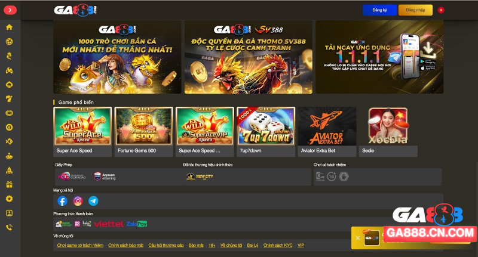Open the Chính sách bảo mật link
Viewport: 478px width, 257px height.
tap(125, 245)
